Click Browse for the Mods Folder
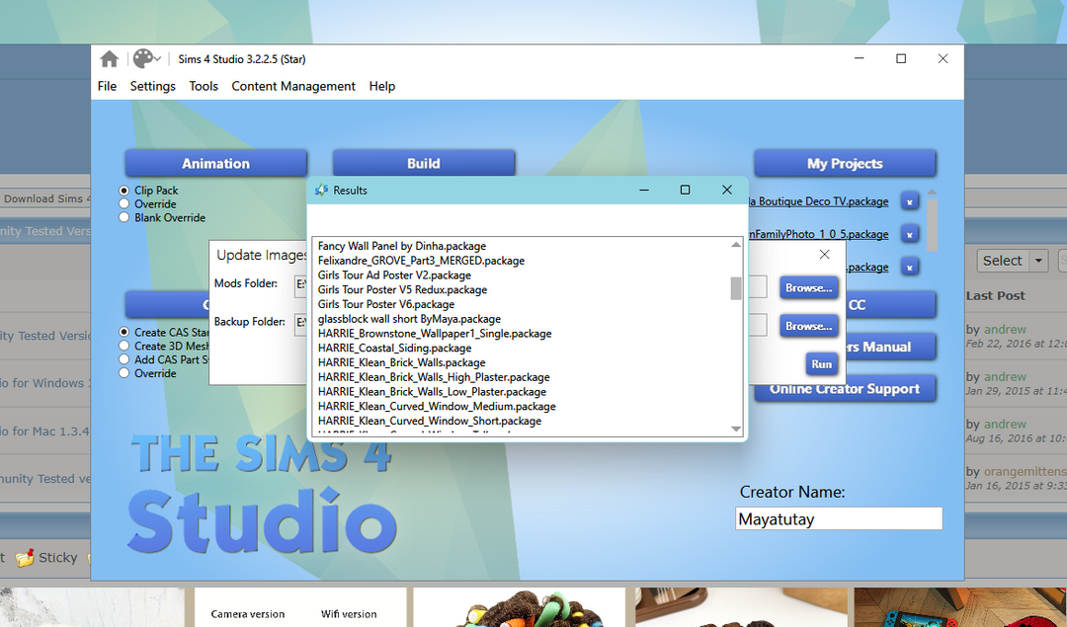The height and width of the screenshot is (627, 1067). [x=809, y=287]
